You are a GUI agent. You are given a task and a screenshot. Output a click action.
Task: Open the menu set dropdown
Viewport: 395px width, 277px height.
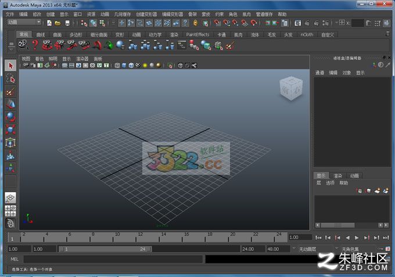click(24, 22)
